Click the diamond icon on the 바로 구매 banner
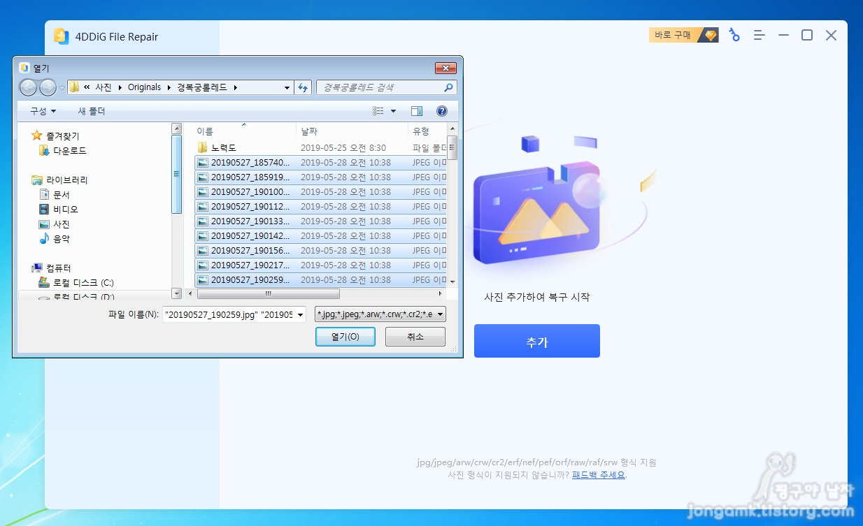 click(711, 35)
